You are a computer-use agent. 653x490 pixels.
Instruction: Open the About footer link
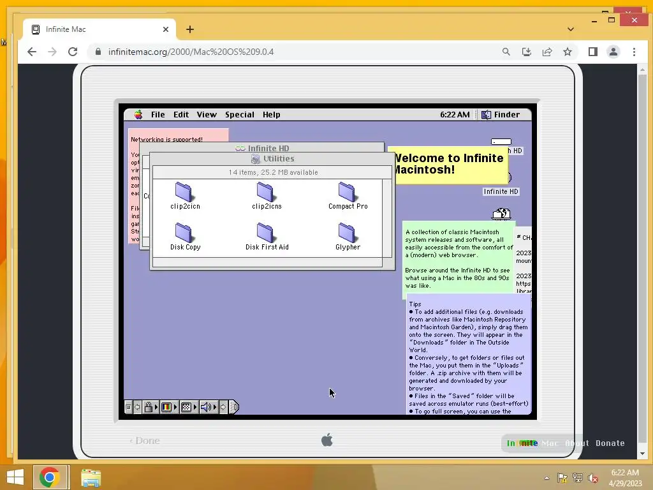(576, 443)
